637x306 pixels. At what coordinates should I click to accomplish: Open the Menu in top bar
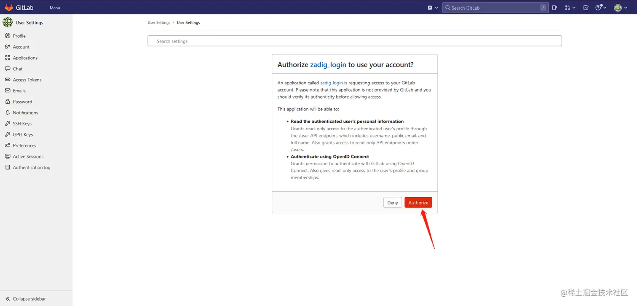(x=55, y=8)
